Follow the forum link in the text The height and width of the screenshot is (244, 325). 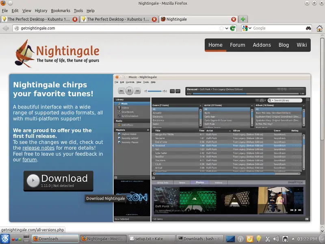click(x=30, y=160)
